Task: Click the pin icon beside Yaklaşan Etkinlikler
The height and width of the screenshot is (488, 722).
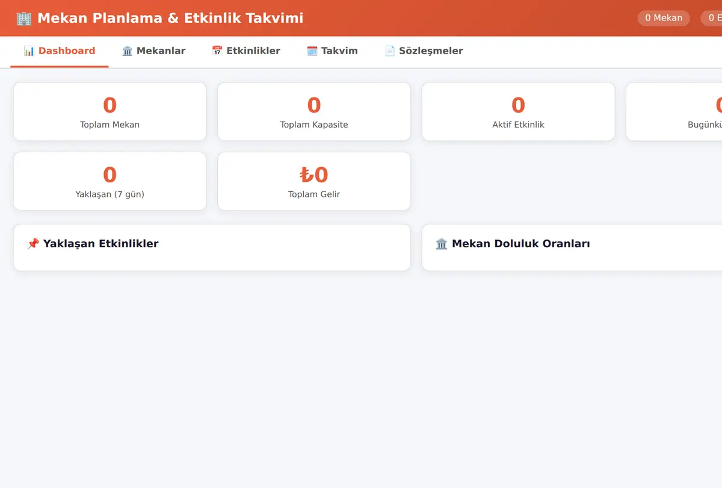Action: [x=33, y=244]
